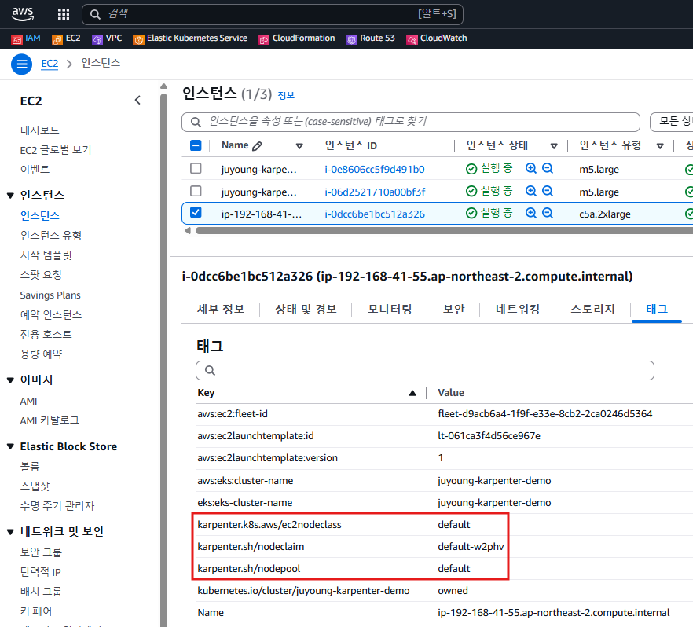The width and height of the screenshot is (693, 627).
Task: Collapse the 이미지 sidebar section
Action: click(11, 380)
